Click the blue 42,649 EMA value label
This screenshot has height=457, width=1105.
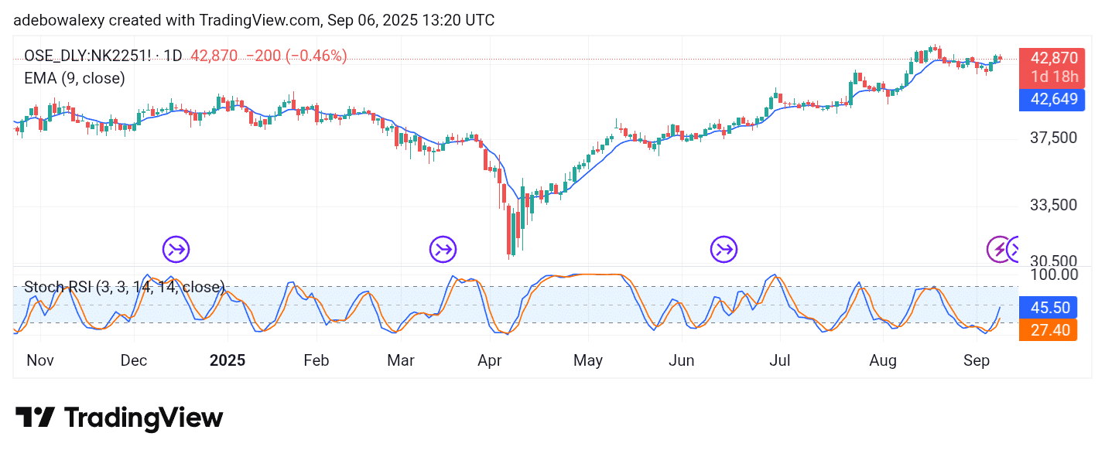1053,99
